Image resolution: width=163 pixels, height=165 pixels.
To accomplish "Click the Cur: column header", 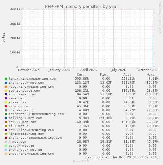I will coord(81,75).
